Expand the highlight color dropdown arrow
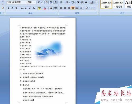132x104 pixels. (42, 8)
